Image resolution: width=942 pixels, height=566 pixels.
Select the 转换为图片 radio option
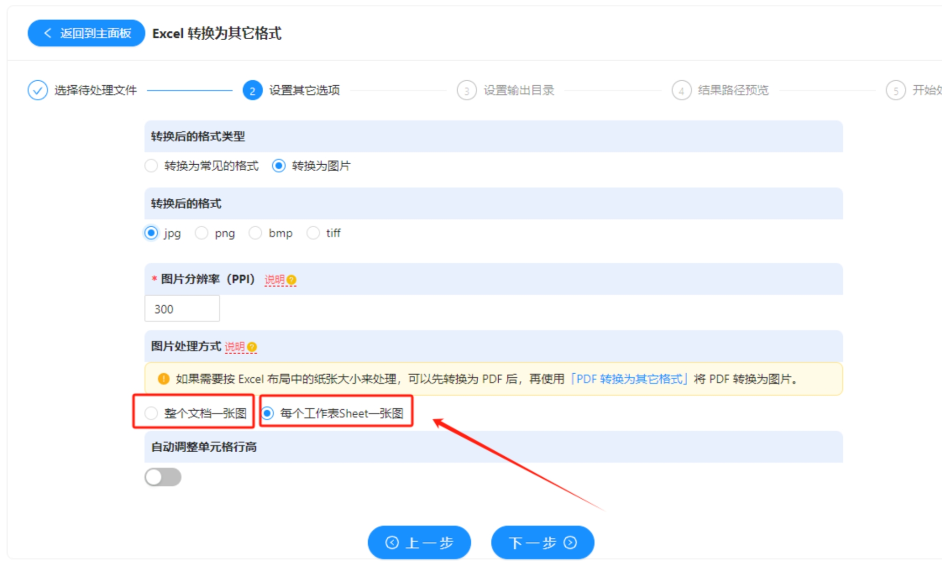(x=279, y=166)
